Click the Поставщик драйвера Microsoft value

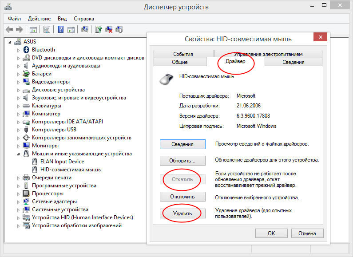pos(246,96)
